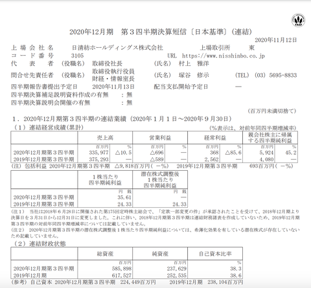Click 注1 footnote paragraph
Screen dimensions: 311x288
[155, 217]
